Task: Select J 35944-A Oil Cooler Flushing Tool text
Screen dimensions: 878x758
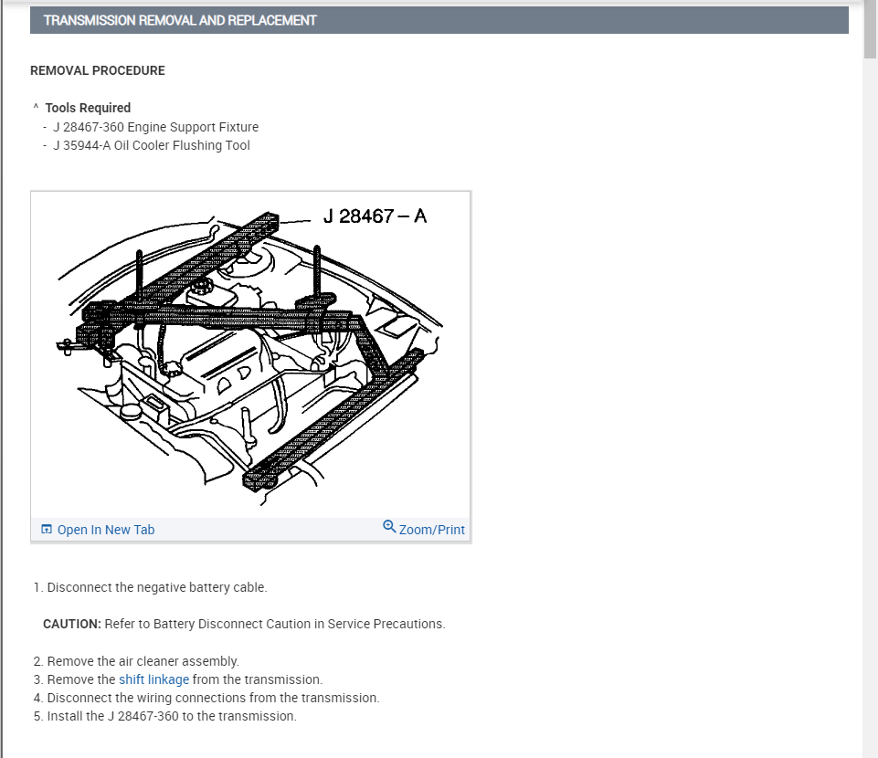Action: pos(151,145)
